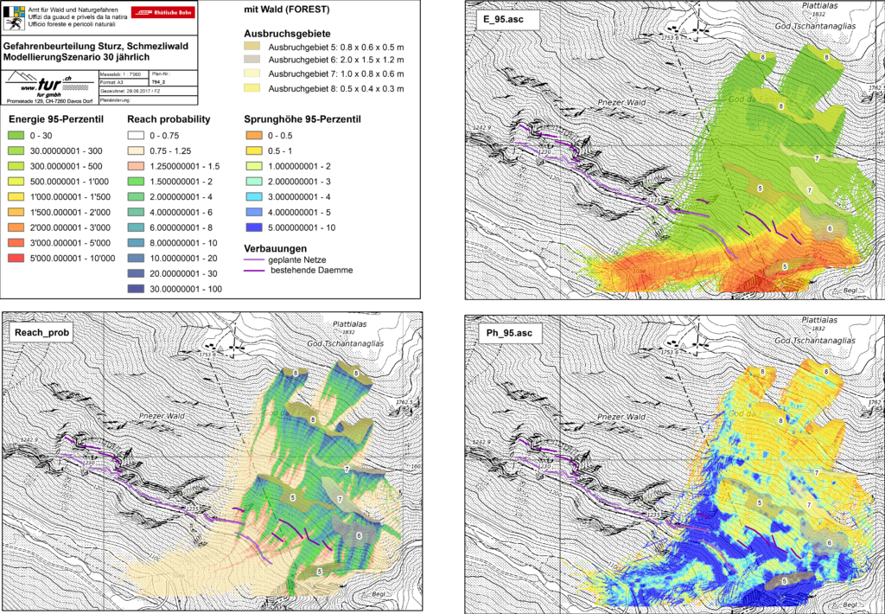Choose the 30.00000001 - 100 dark blue reach swatch

click(136, 289)
